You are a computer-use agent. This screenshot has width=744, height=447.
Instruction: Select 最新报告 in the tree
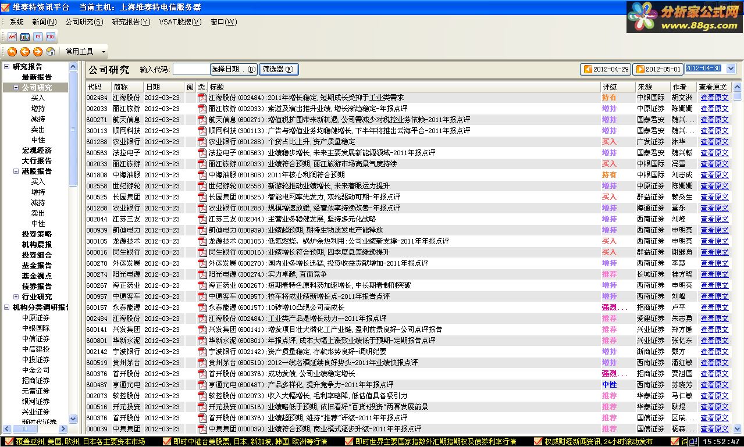tap(37, 77)
